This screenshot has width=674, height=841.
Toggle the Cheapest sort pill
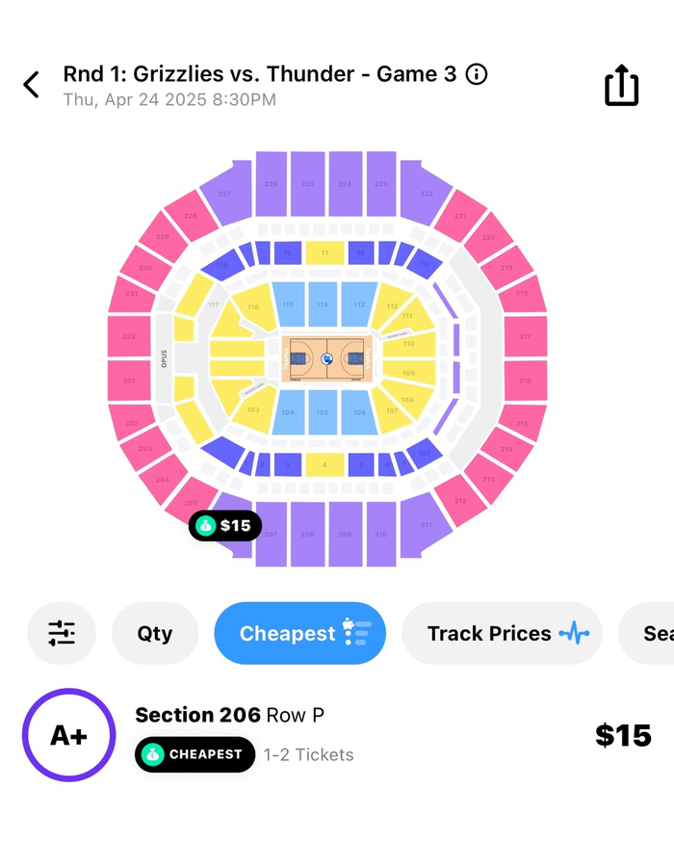tap(299, 633)
